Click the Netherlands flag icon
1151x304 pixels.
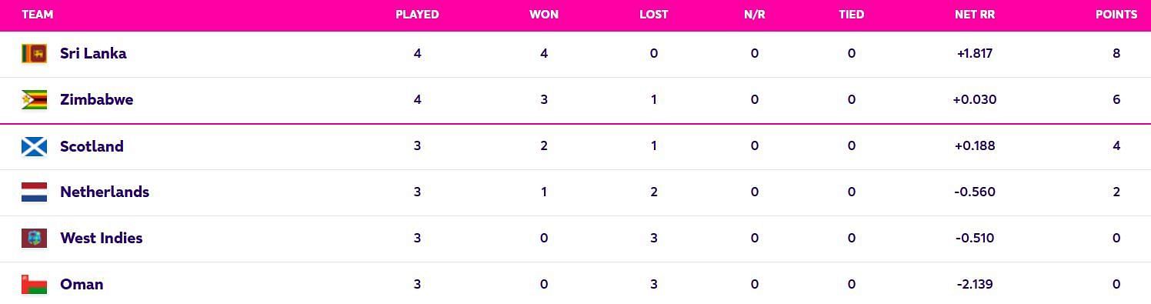(34, 192)
